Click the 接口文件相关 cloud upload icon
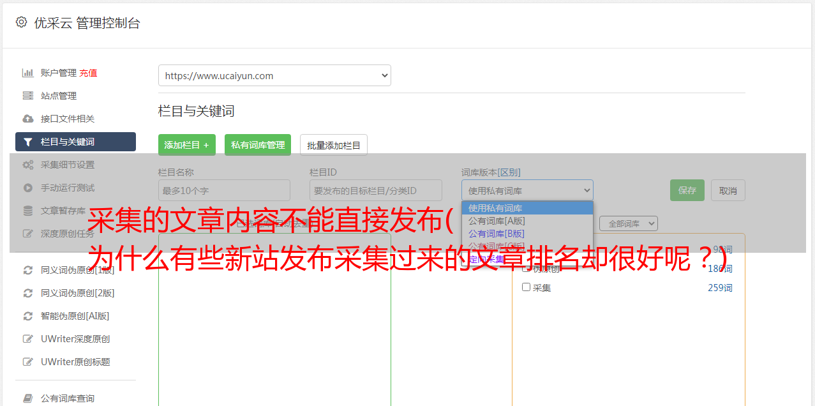Image resolution: width=815 pixels, height=406 pixels. [x=27, y=119]
